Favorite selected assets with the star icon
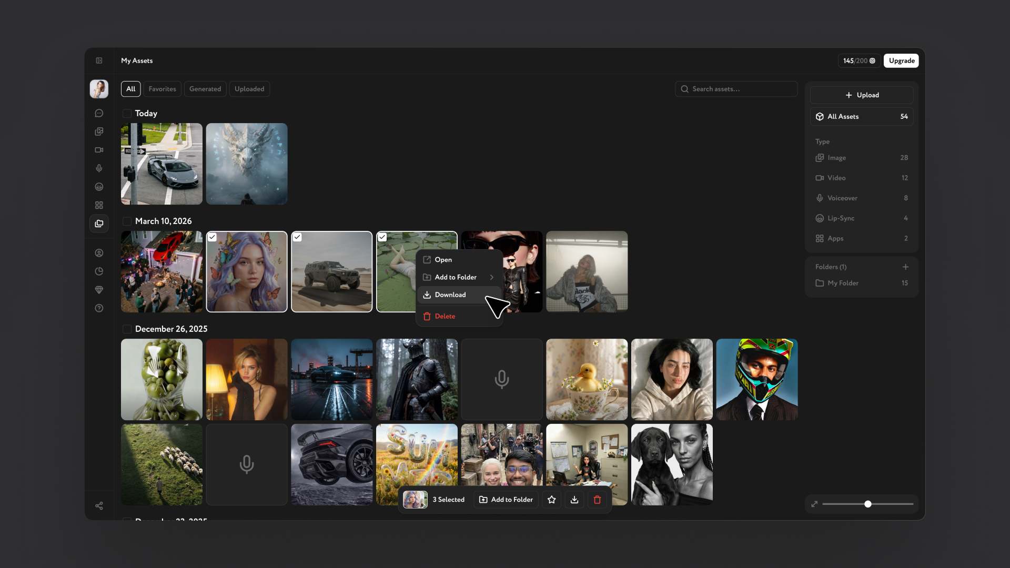Screen dimensions: 1010x568 click(x=552, y=500)
